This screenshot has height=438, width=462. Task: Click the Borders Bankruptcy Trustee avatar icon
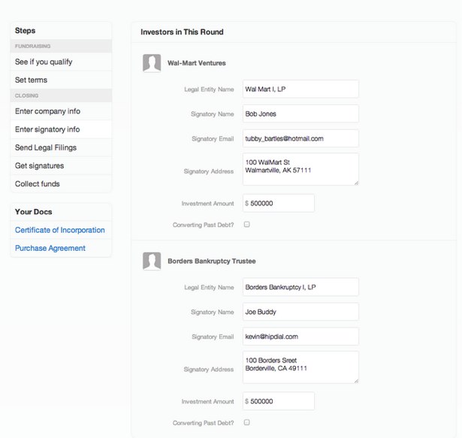[x=152, y=261]
